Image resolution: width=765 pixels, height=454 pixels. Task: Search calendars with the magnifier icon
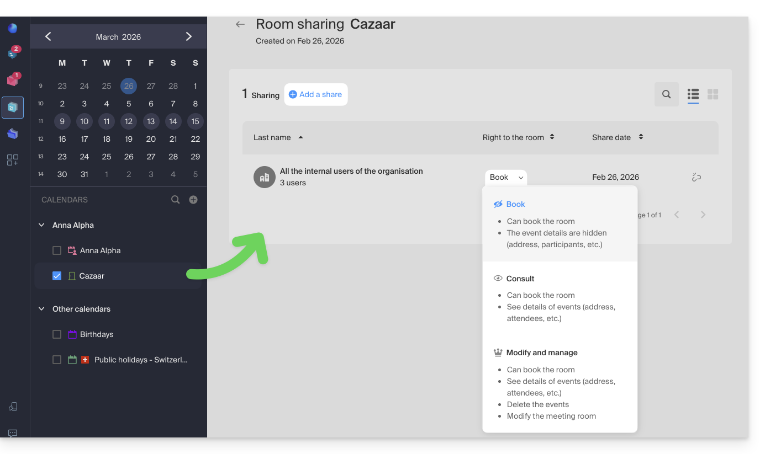tap(175, 200)
